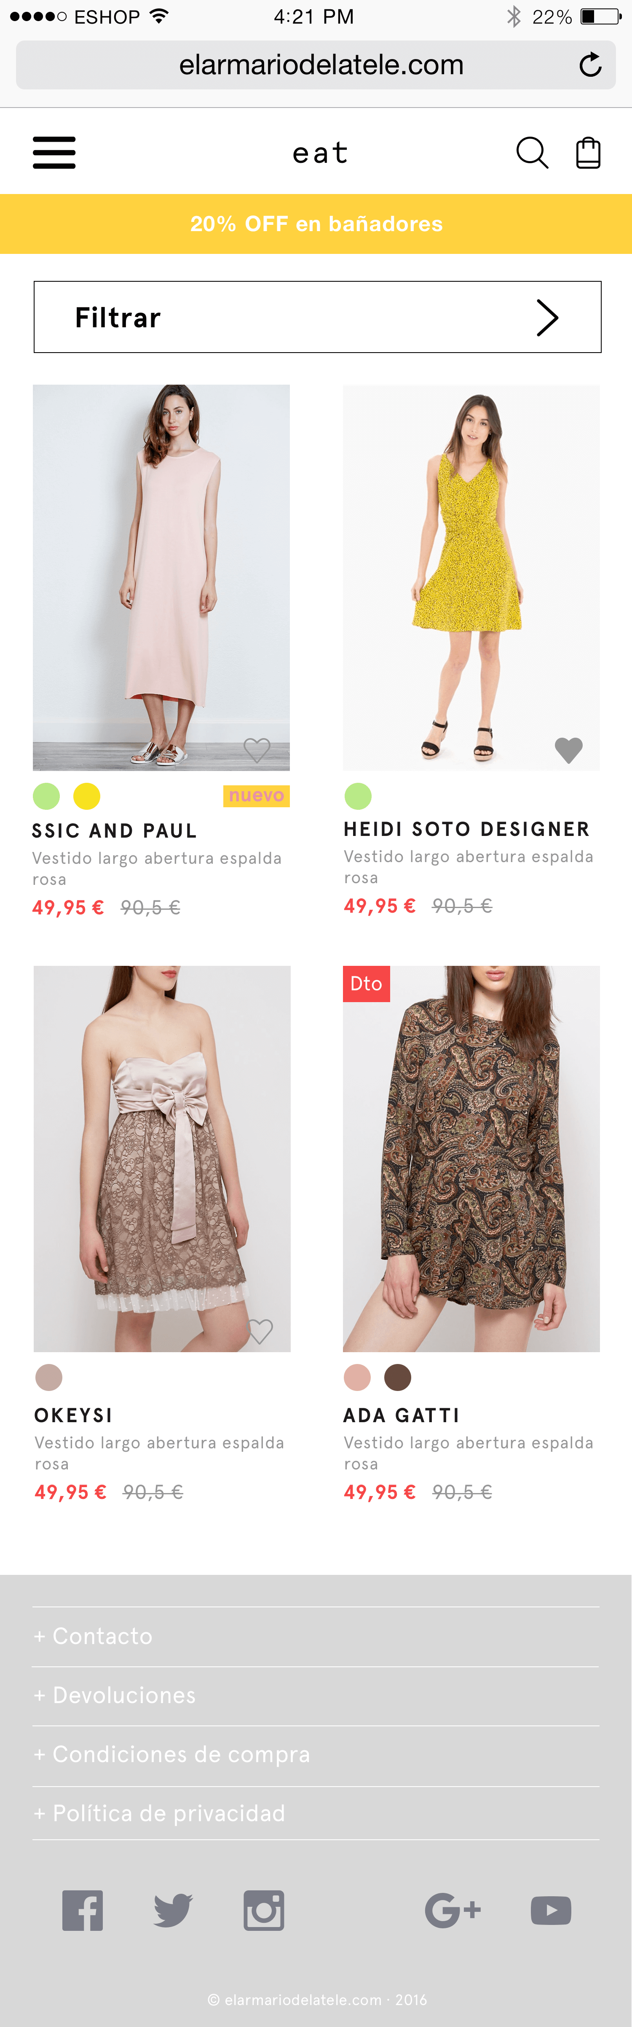Tap the 20% OFF en bañadores banner
The image size is (632, 2027).
click(x=316, y=224)
